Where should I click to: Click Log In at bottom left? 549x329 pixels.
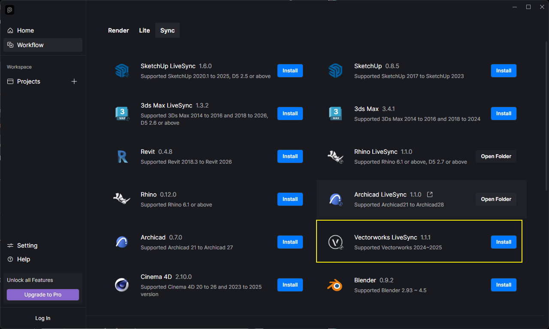[43, 318]
